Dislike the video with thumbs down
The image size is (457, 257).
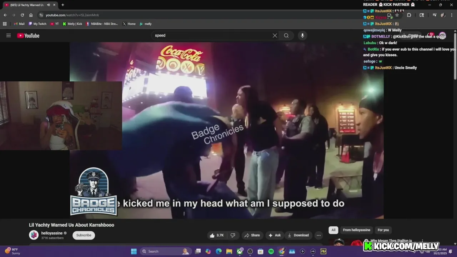(233, 235)
